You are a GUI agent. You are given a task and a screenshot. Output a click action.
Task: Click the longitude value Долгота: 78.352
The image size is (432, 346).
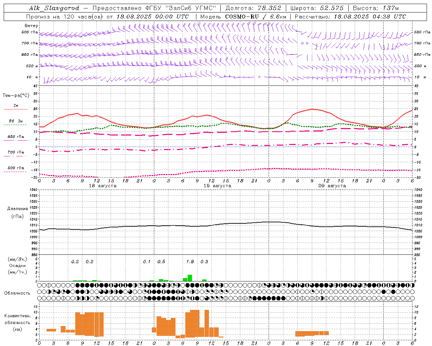[x=253, y=8]
